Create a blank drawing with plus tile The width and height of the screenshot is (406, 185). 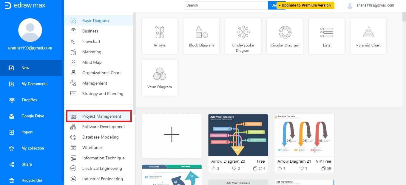pyautogui.click(x=172, y=136)
